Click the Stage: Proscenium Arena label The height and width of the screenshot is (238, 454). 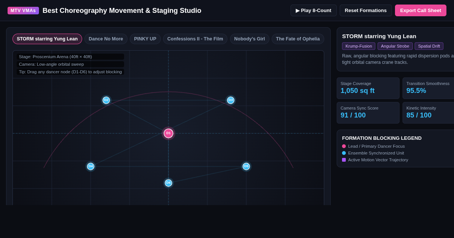[70, 57]
